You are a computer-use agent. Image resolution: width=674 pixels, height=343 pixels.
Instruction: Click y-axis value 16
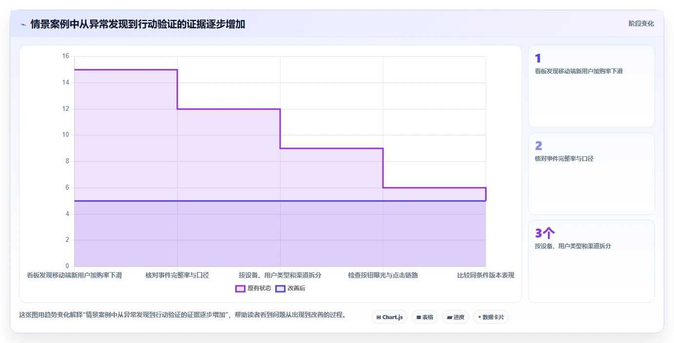click(x=65, y=56)
